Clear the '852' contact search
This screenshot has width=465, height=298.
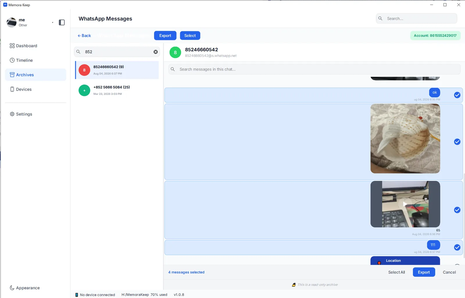click(156, 52)
